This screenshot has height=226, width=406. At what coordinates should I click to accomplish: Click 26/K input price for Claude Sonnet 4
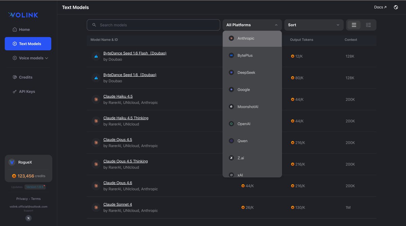[248, 207]
